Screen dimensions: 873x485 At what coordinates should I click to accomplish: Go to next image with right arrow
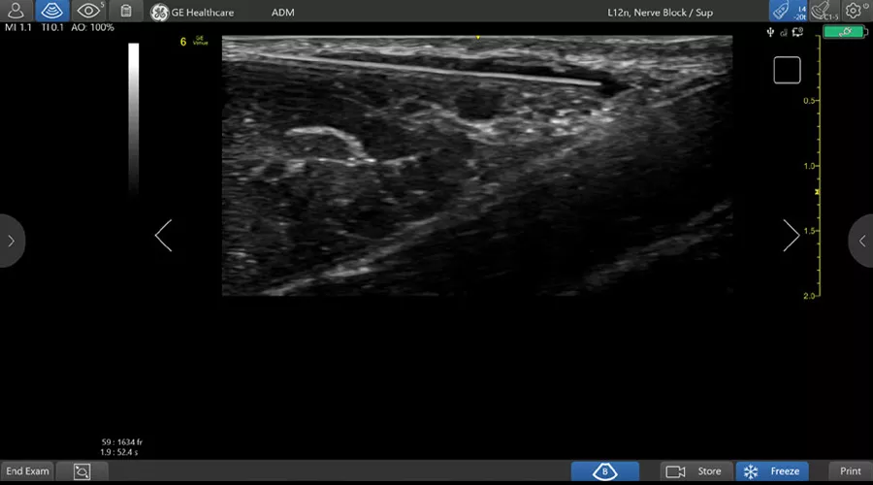pos(792,236)
